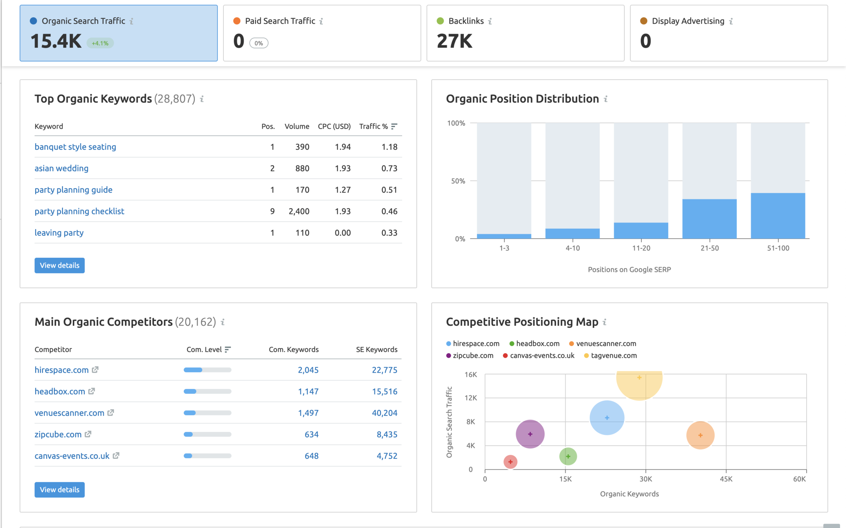Viewport: 846px width, 528px height.
Task: Open external link icon for venuescanner.com
Action: [x=111, y=413]
